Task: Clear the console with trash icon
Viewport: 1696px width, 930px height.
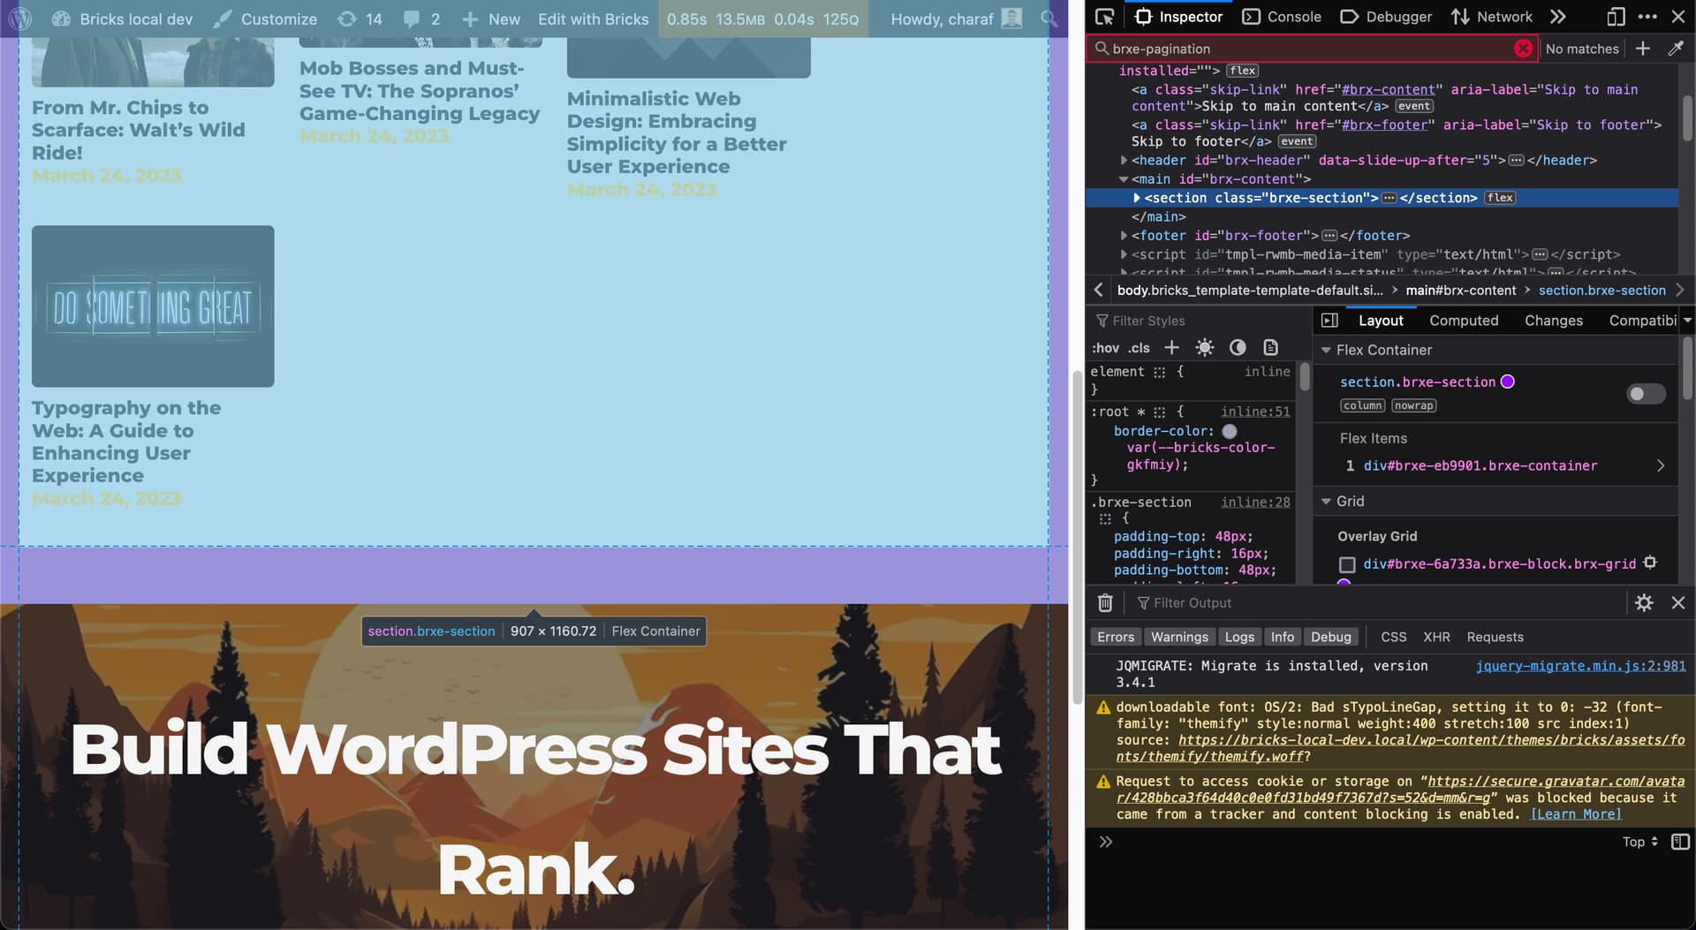Action: (1105, 603)
